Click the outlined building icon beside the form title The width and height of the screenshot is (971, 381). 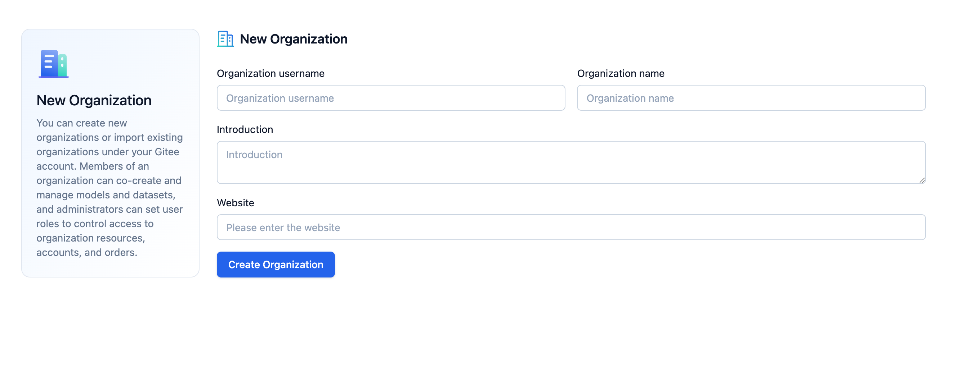[x=225, y=39]
